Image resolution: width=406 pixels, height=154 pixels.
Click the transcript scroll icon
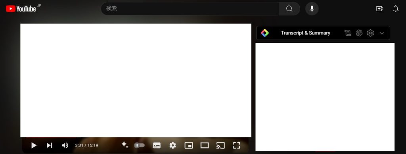pos(348,33)
